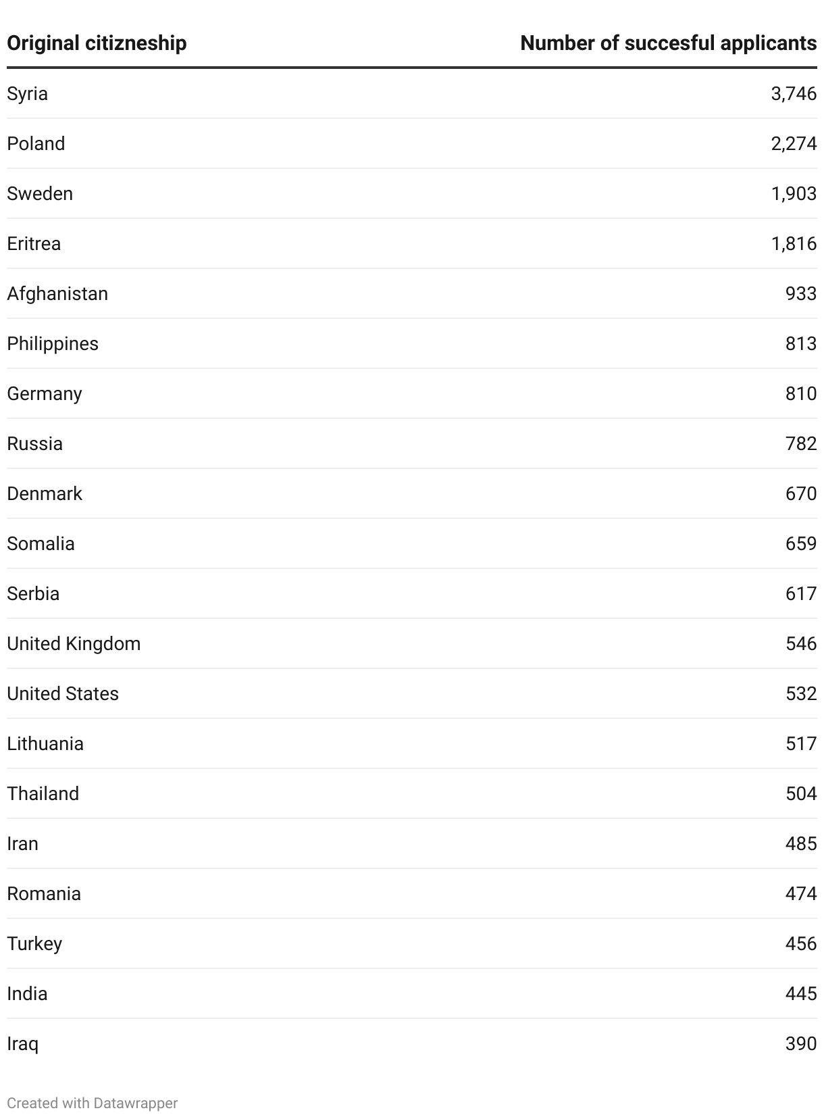
Task: Click the Russia country cell
Action: coord(35,443)
